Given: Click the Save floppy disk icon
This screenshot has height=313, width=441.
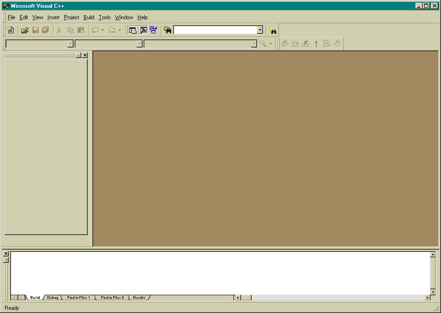Looking at the screenshot, I should [36, 30].
